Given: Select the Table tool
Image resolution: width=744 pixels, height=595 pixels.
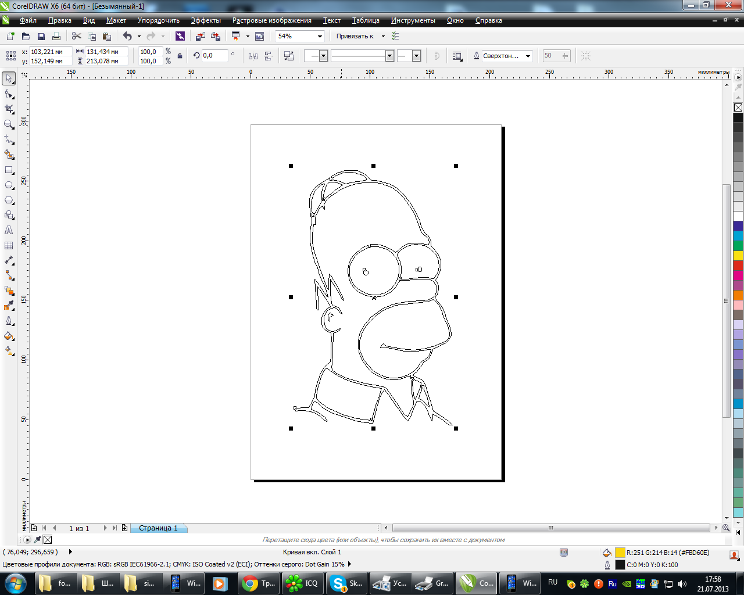Looking at the screenshot, I should [9, 245].
